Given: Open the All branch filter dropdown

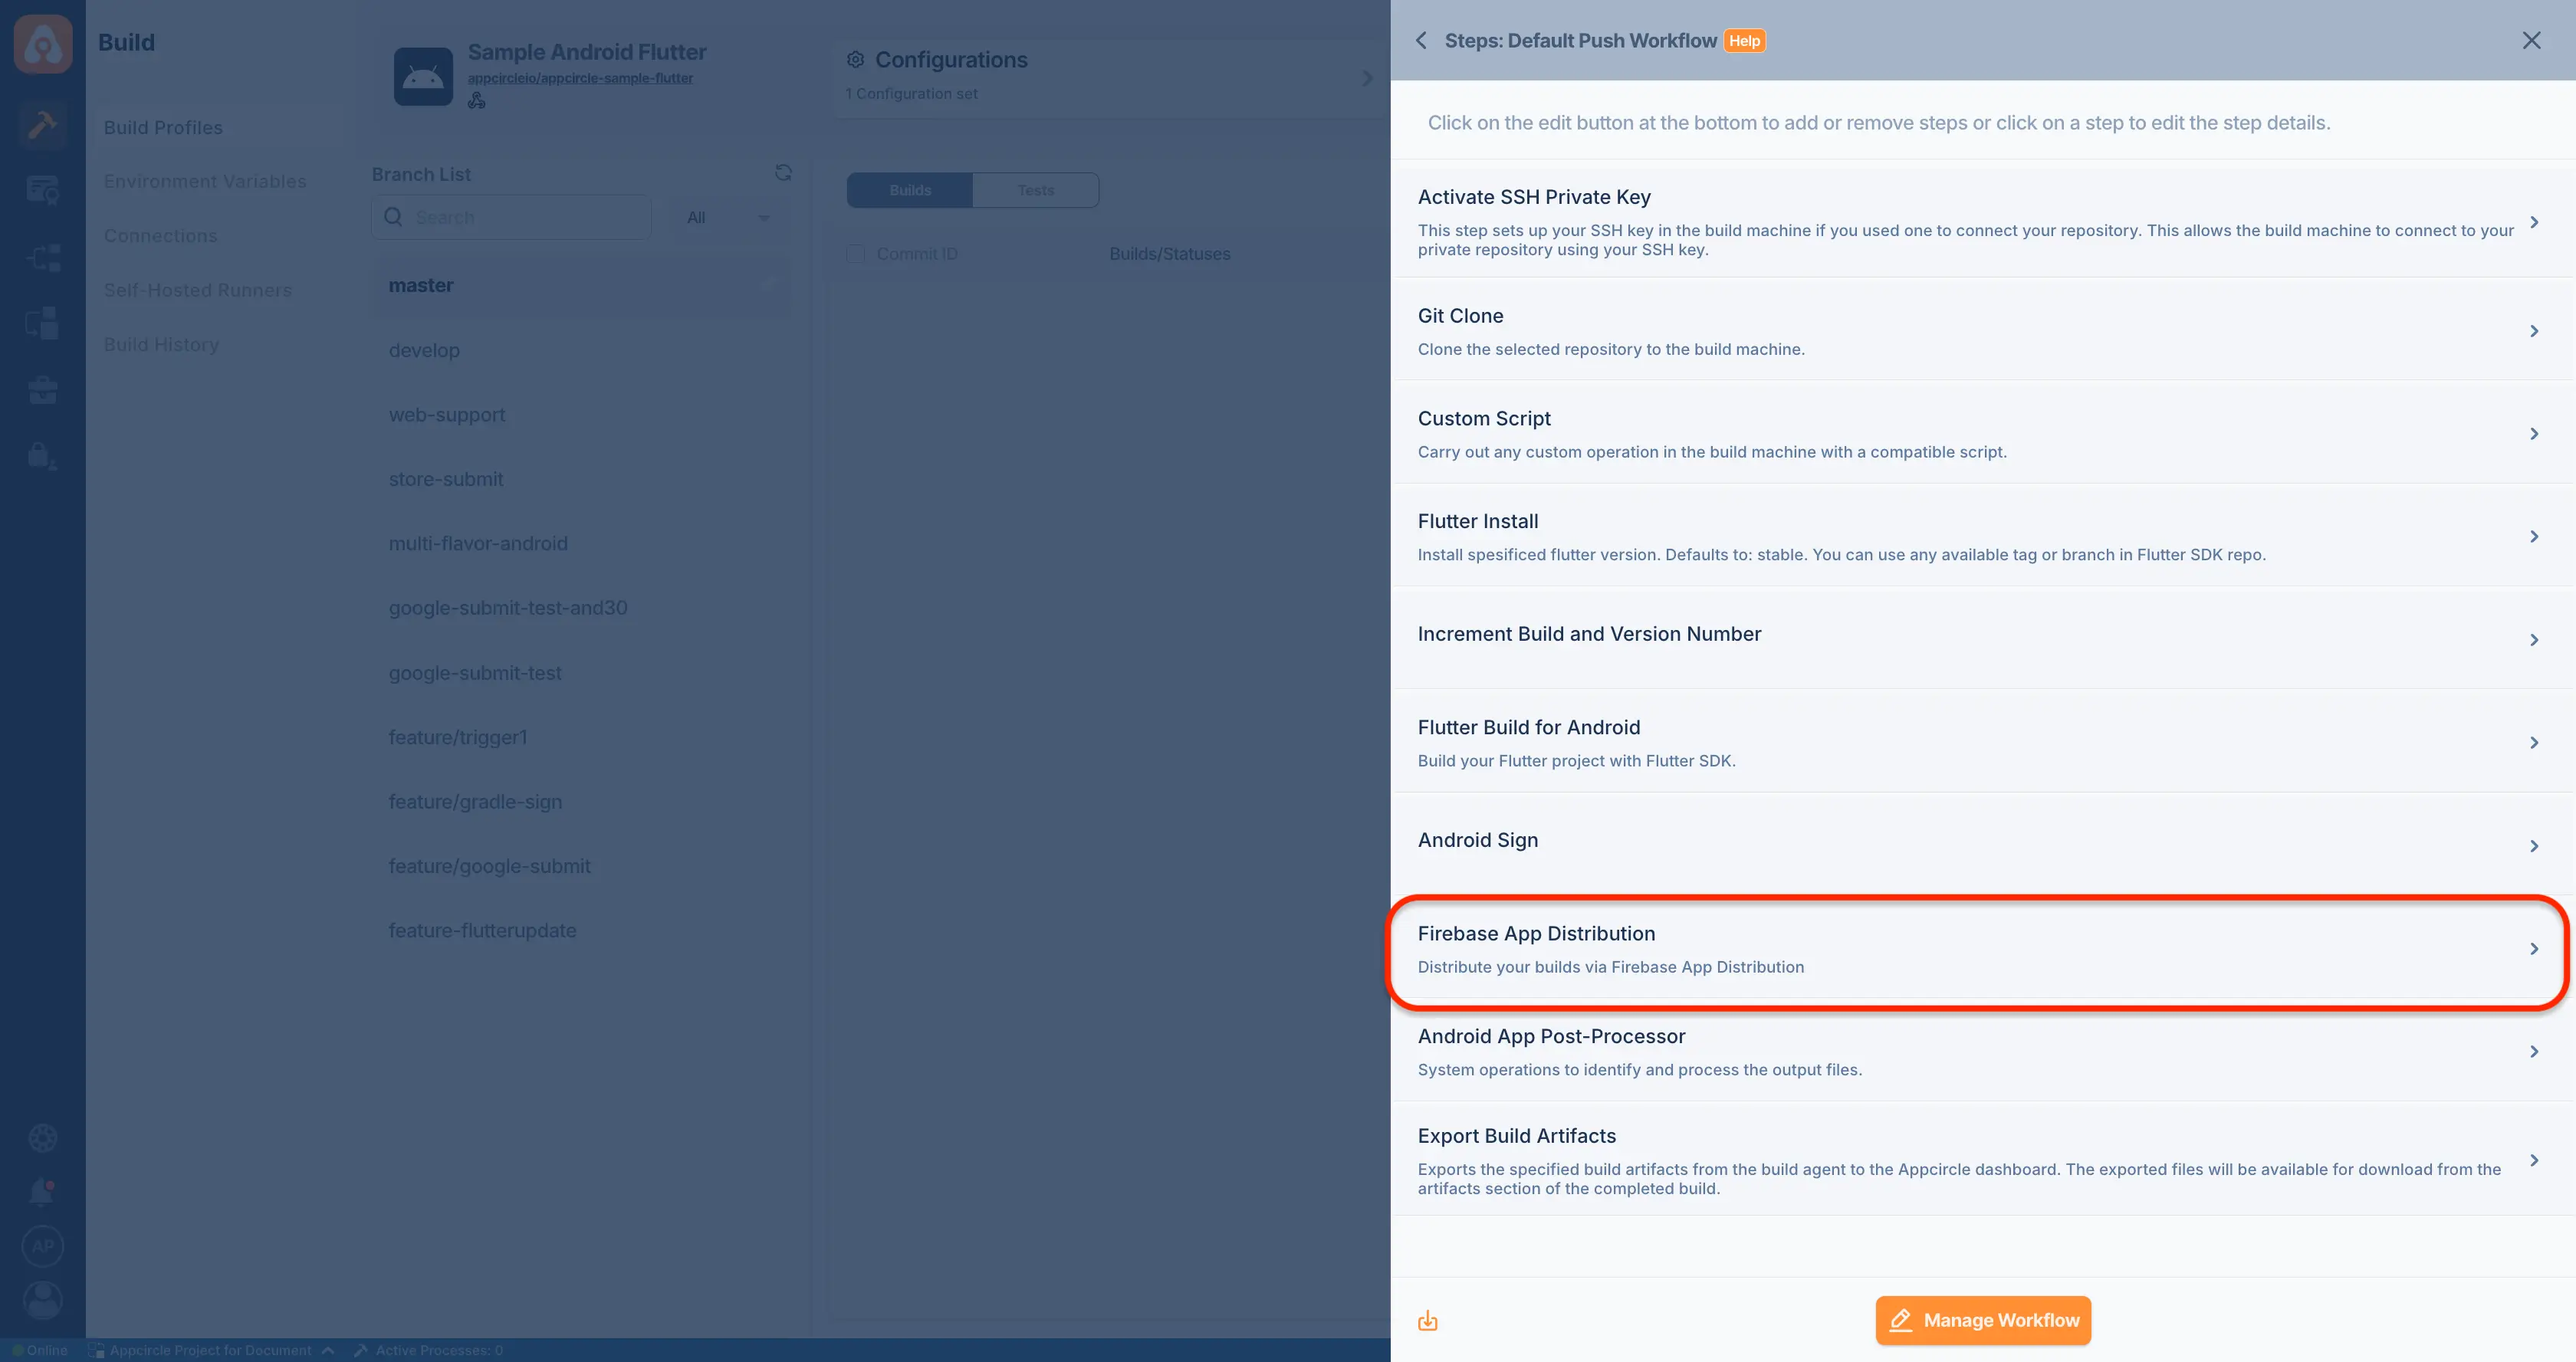Looking at the screenshot, I should [x=727, y=217].
